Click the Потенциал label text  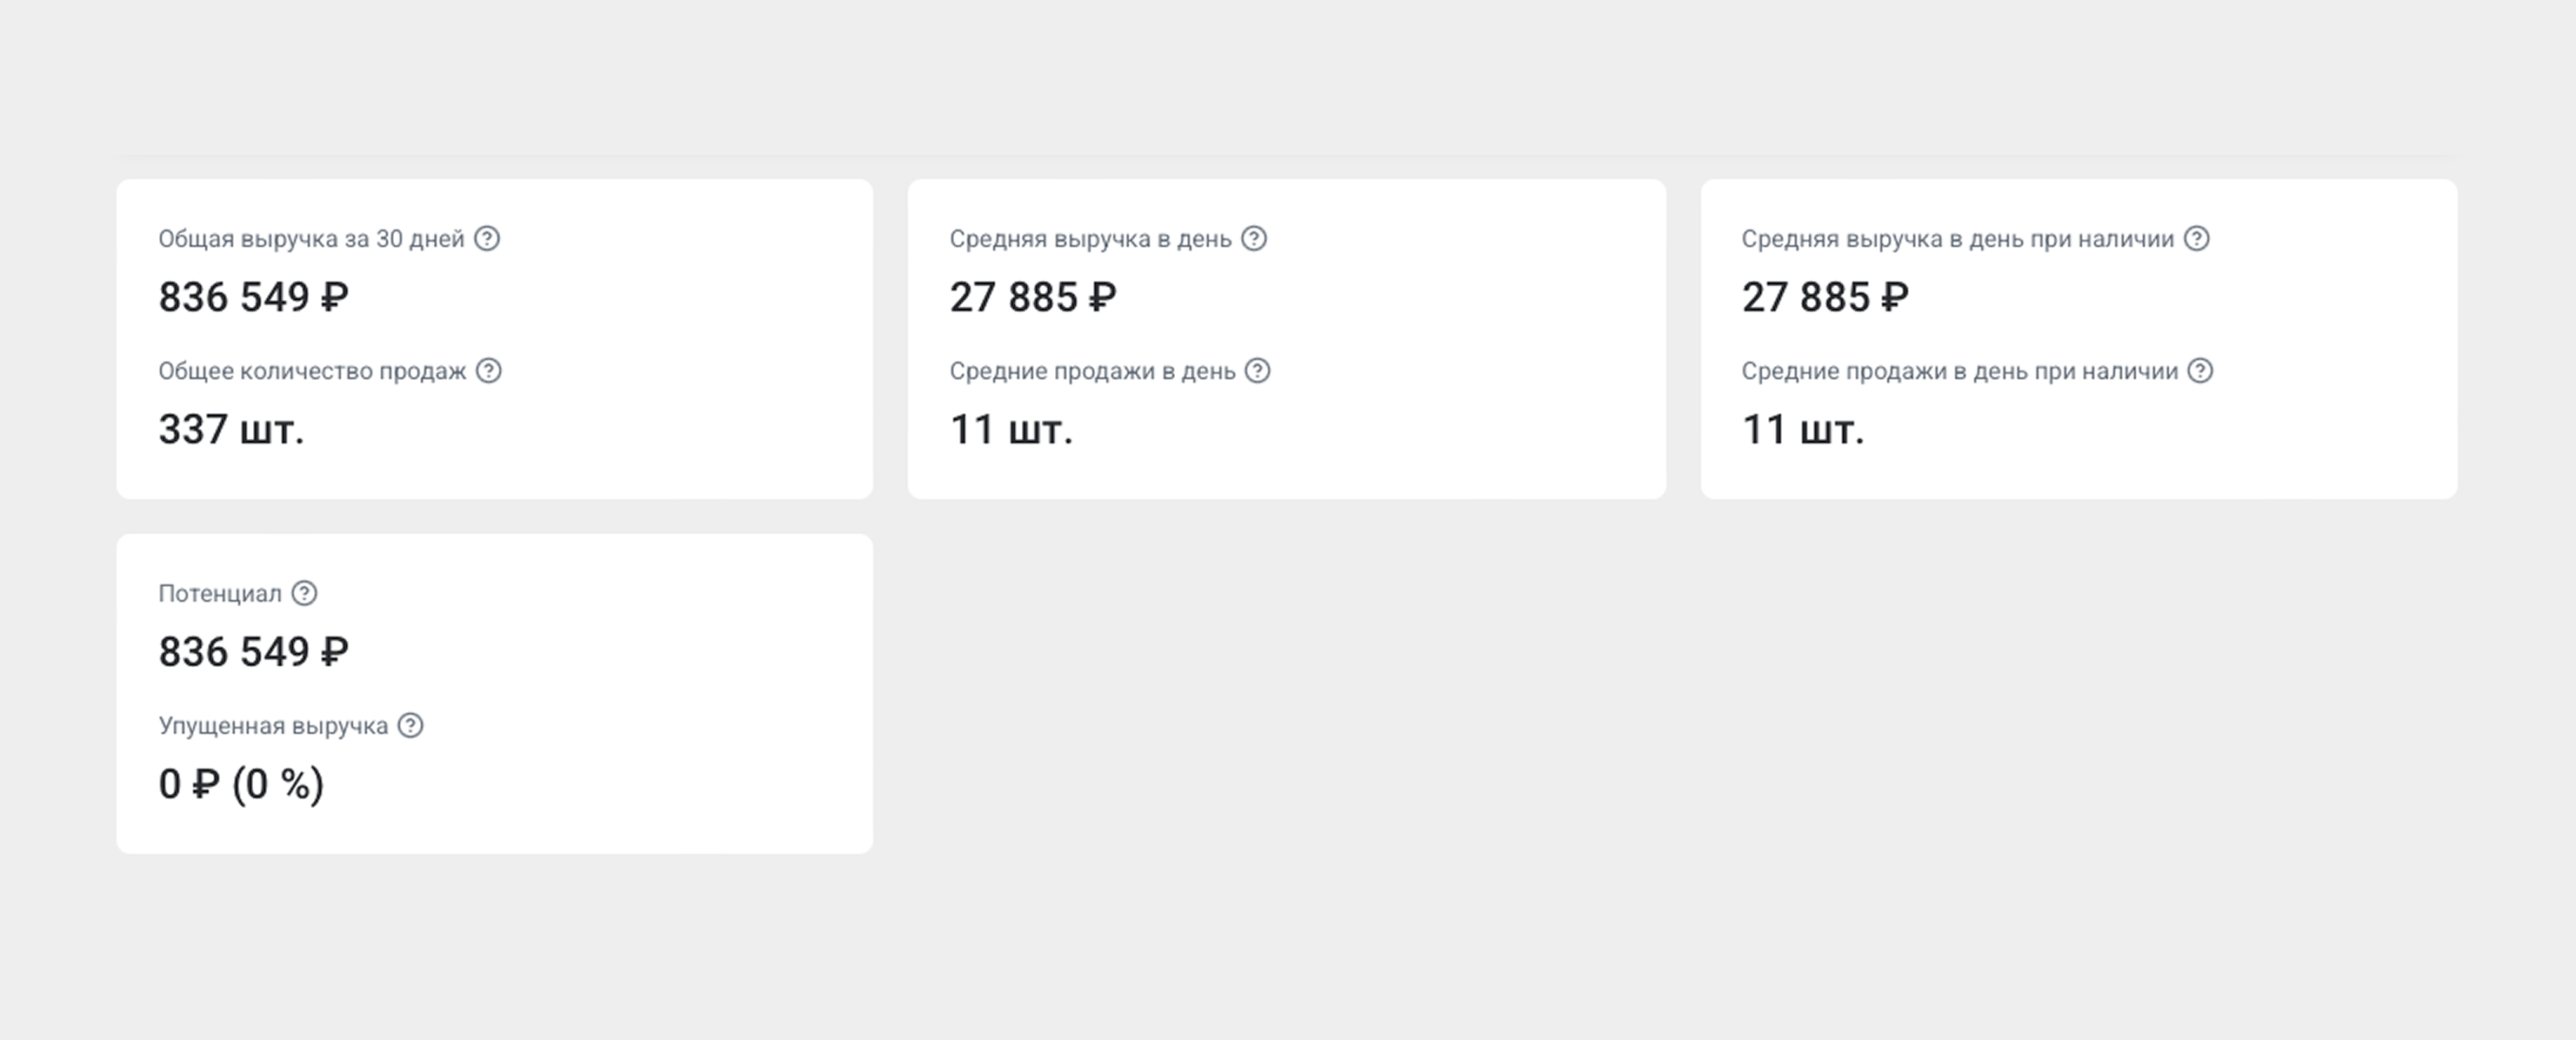[220, 594]
